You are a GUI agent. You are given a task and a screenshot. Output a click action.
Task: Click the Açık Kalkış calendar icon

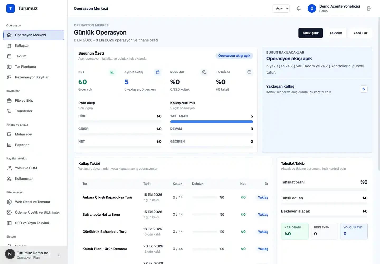coord(158,72)
